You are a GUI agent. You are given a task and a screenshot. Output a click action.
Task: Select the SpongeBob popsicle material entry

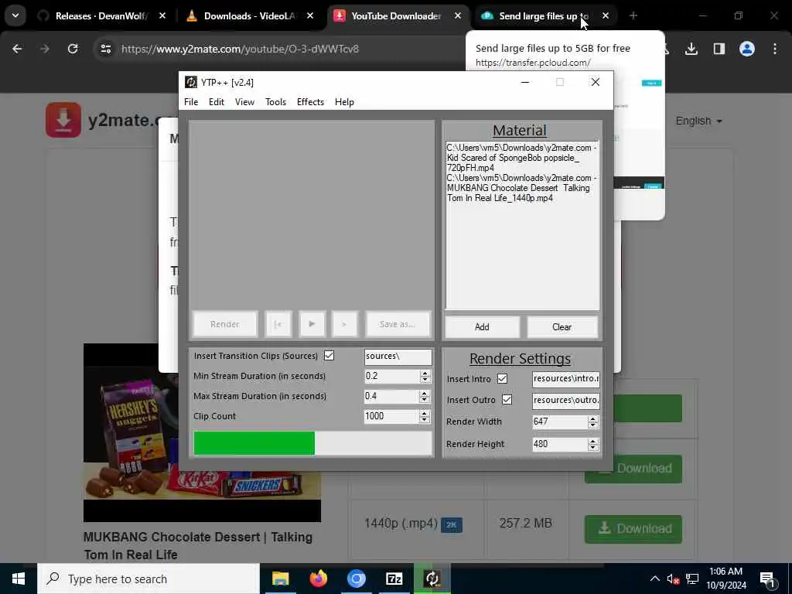pyautogui.click(x=521, y=158)
